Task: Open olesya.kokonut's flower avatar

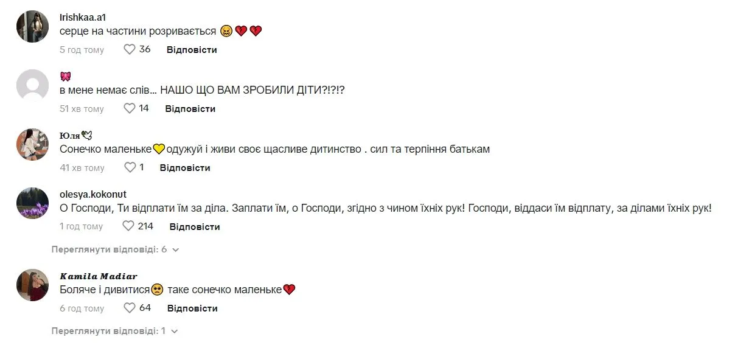Action: pyautogui.click(x=32, y=204)
